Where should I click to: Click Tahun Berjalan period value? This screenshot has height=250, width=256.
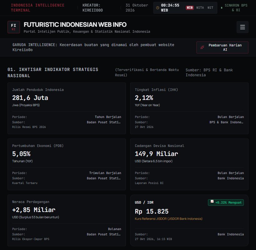(108, 117)
